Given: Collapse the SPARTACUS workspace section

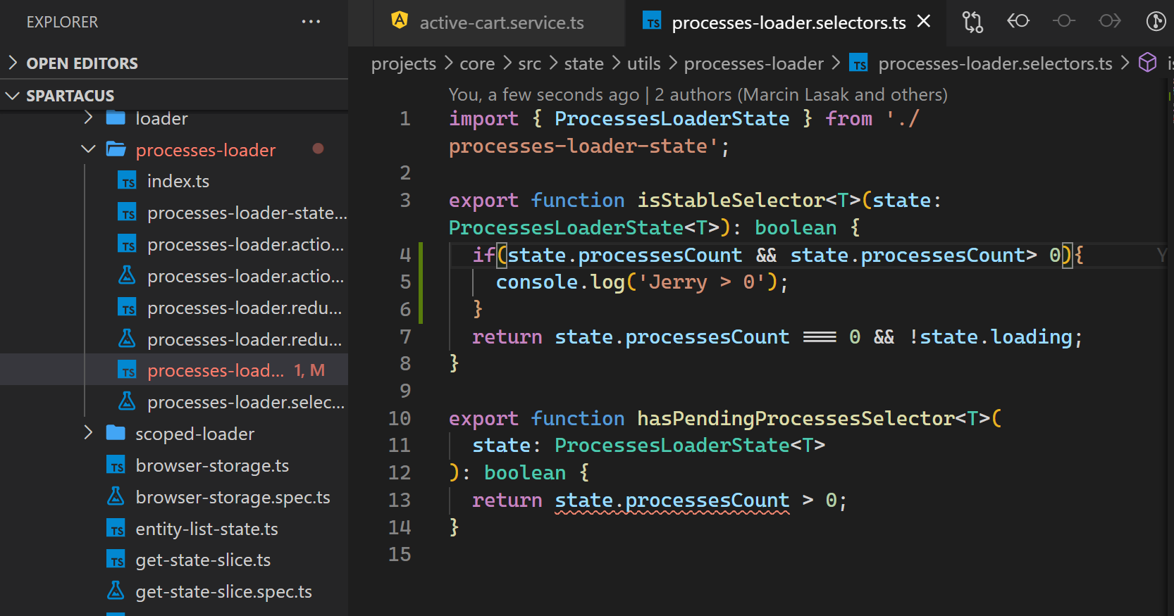Looking at the screenshot, I should [174, 95].
